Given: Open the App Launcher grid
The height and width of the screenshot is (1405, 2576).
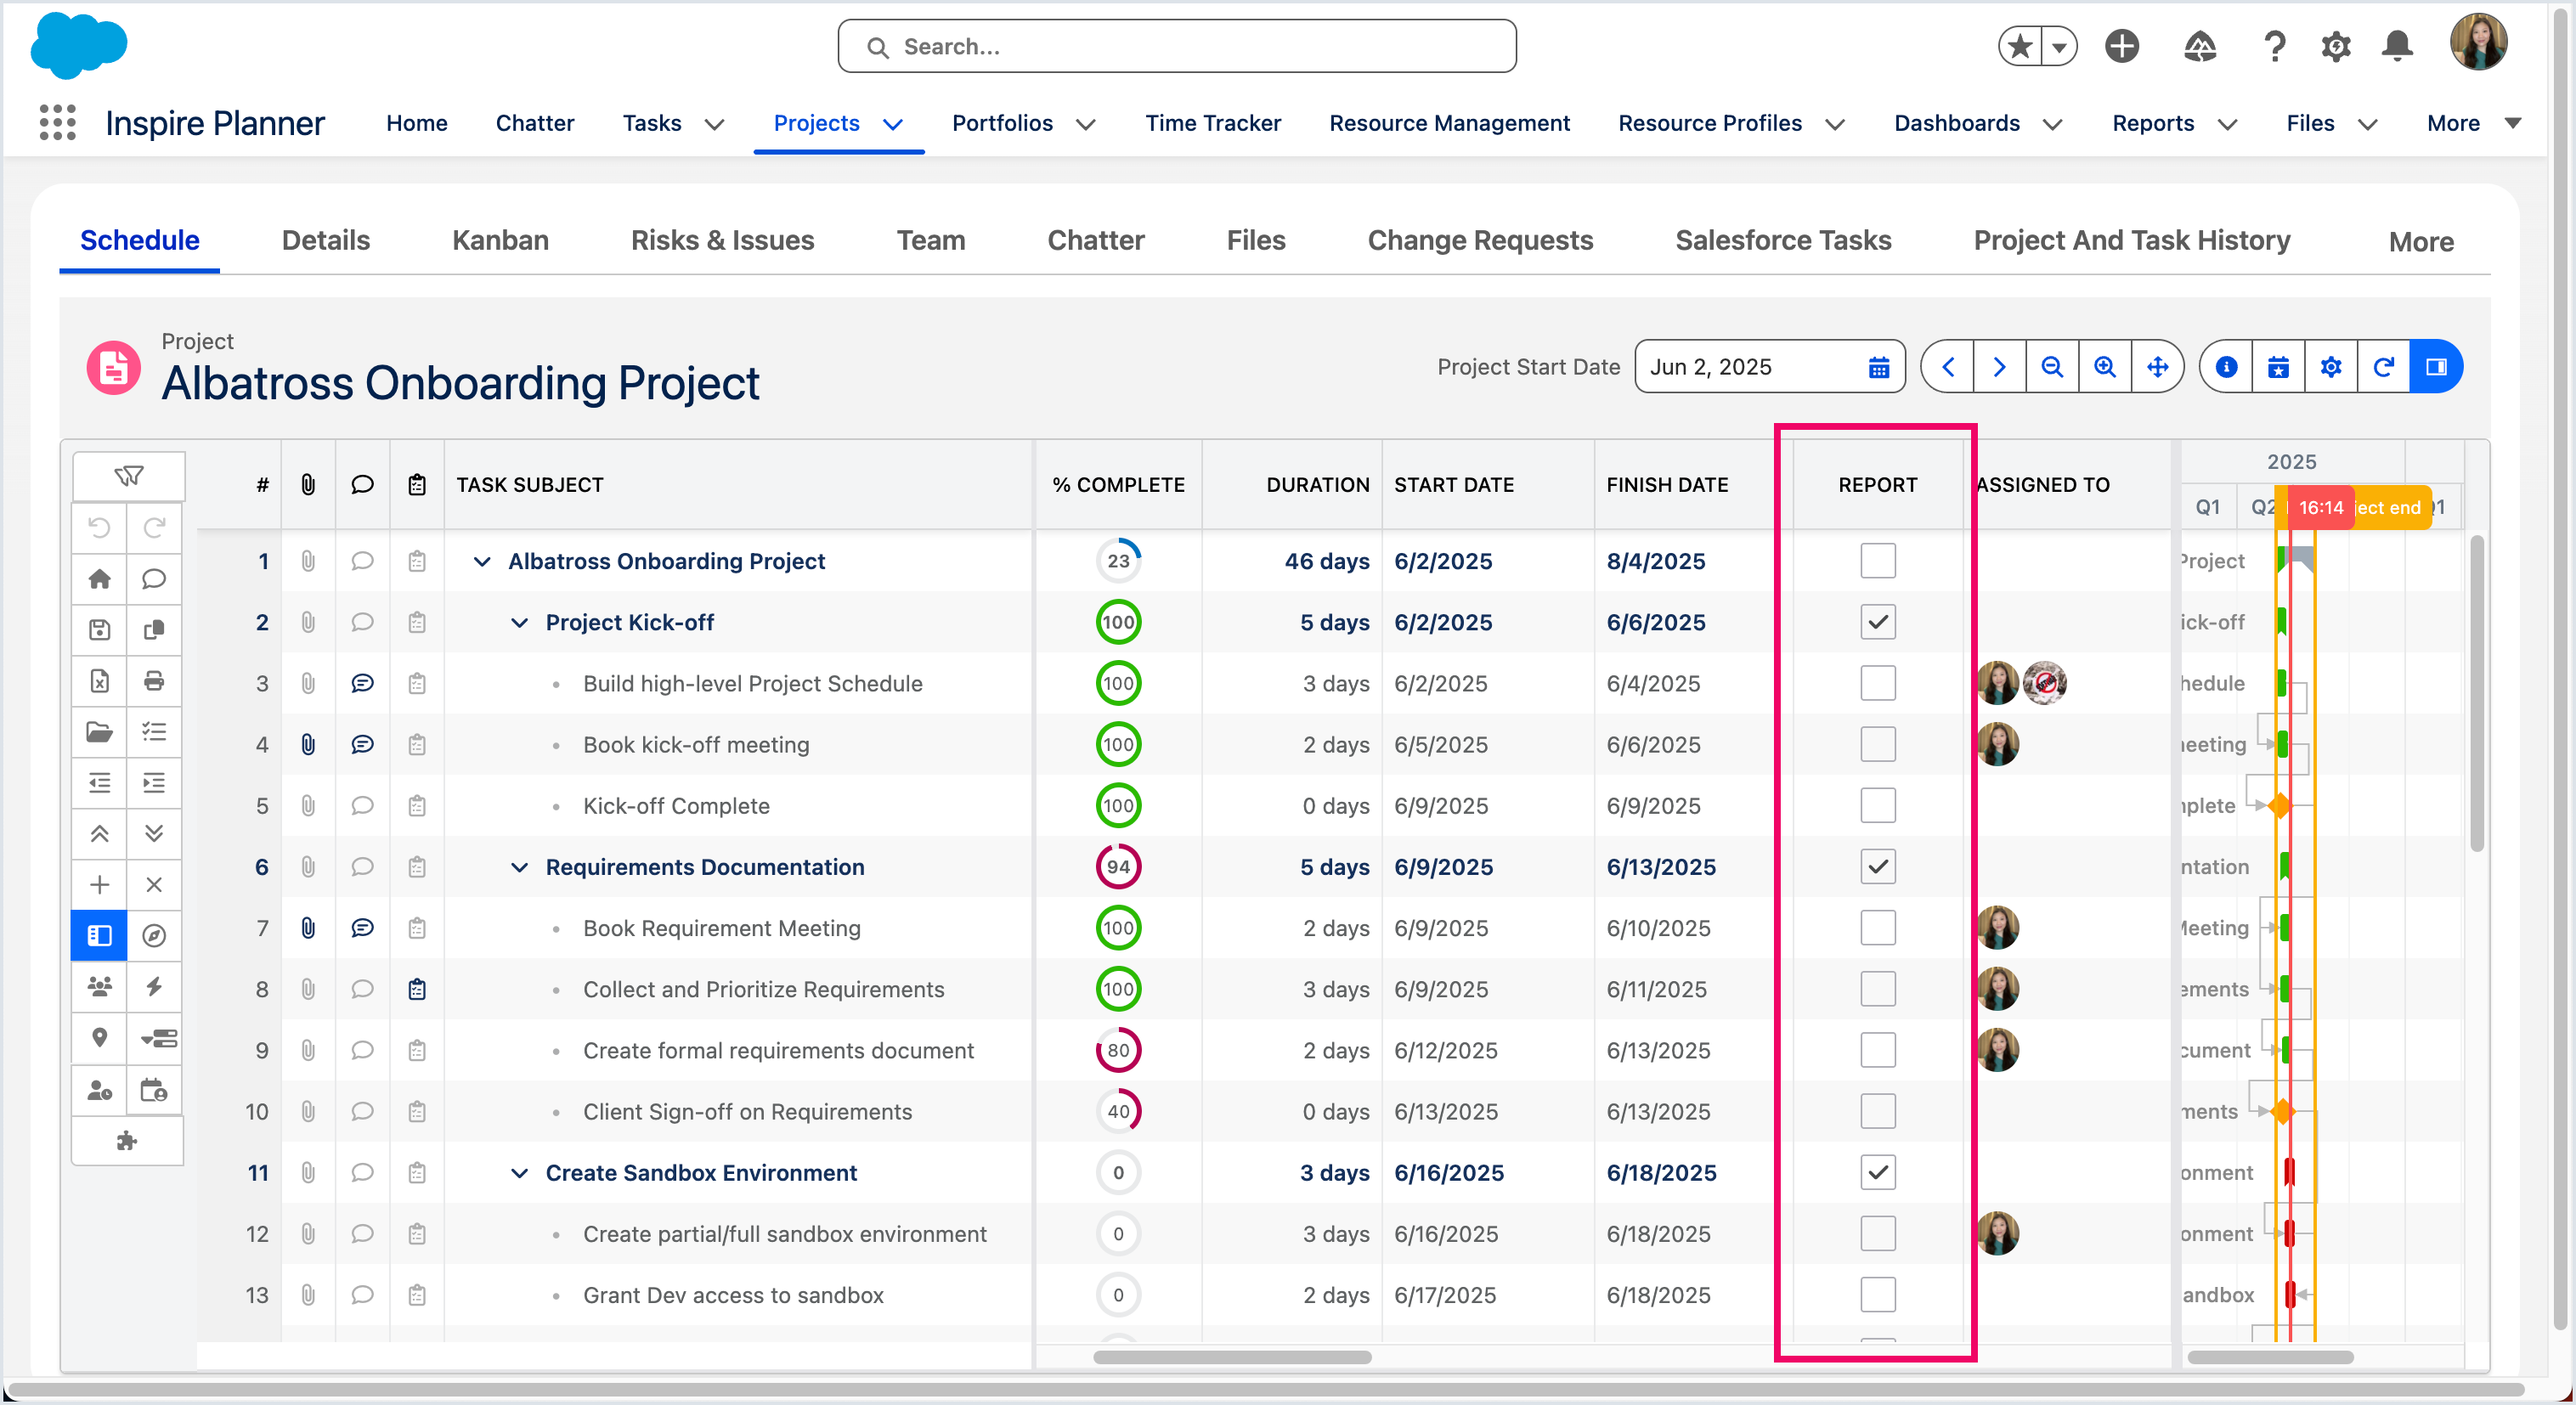Looking at the screenshot, I should click(x=58, y=123).
